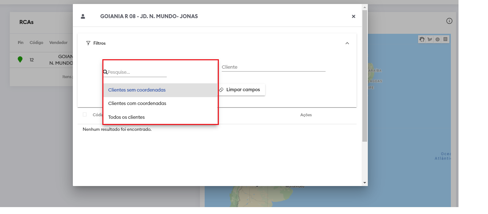The width and height of the screenshot is (488, 214).
Task: Select the polygon draw tool on map
Action: (430, 39)
